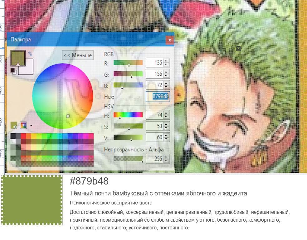Viewport: 307px width, 240px height.
Task: Click the R red channel slider
Action: click(x=128, y=63)
